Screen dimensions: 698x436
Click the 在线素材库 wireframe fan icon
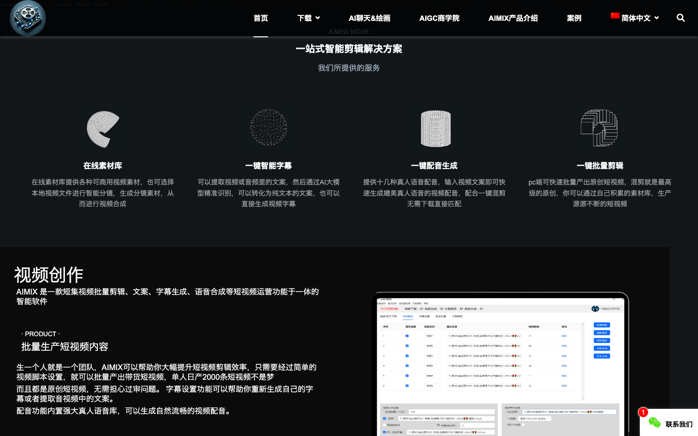[x=103, y=129]
